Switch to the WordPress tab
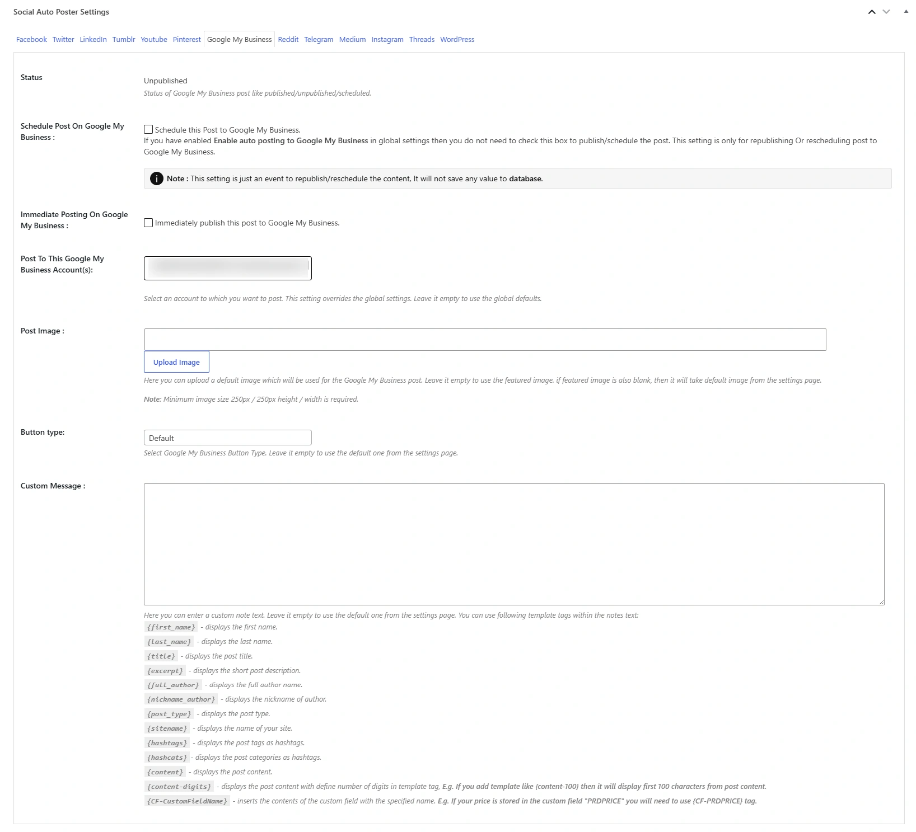The width and height of the screenshot is (916, 832). click(x=457, y=40)
